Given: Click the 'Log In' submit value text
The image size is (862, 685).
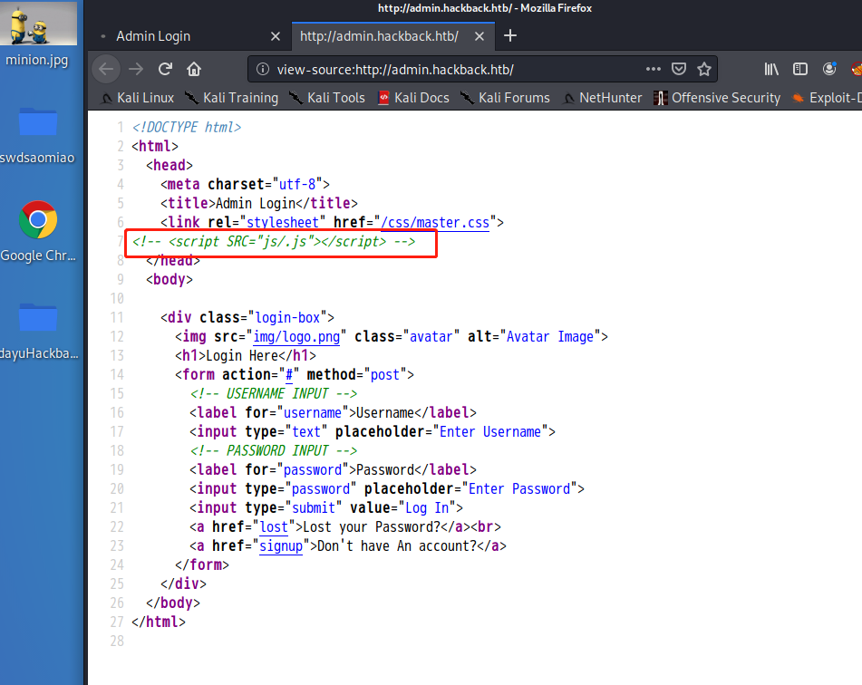Looking at the screenshot, I should click(x=427, y=508).
